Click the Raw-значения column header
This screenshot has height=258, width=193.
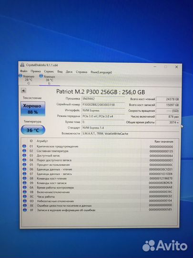164,141
